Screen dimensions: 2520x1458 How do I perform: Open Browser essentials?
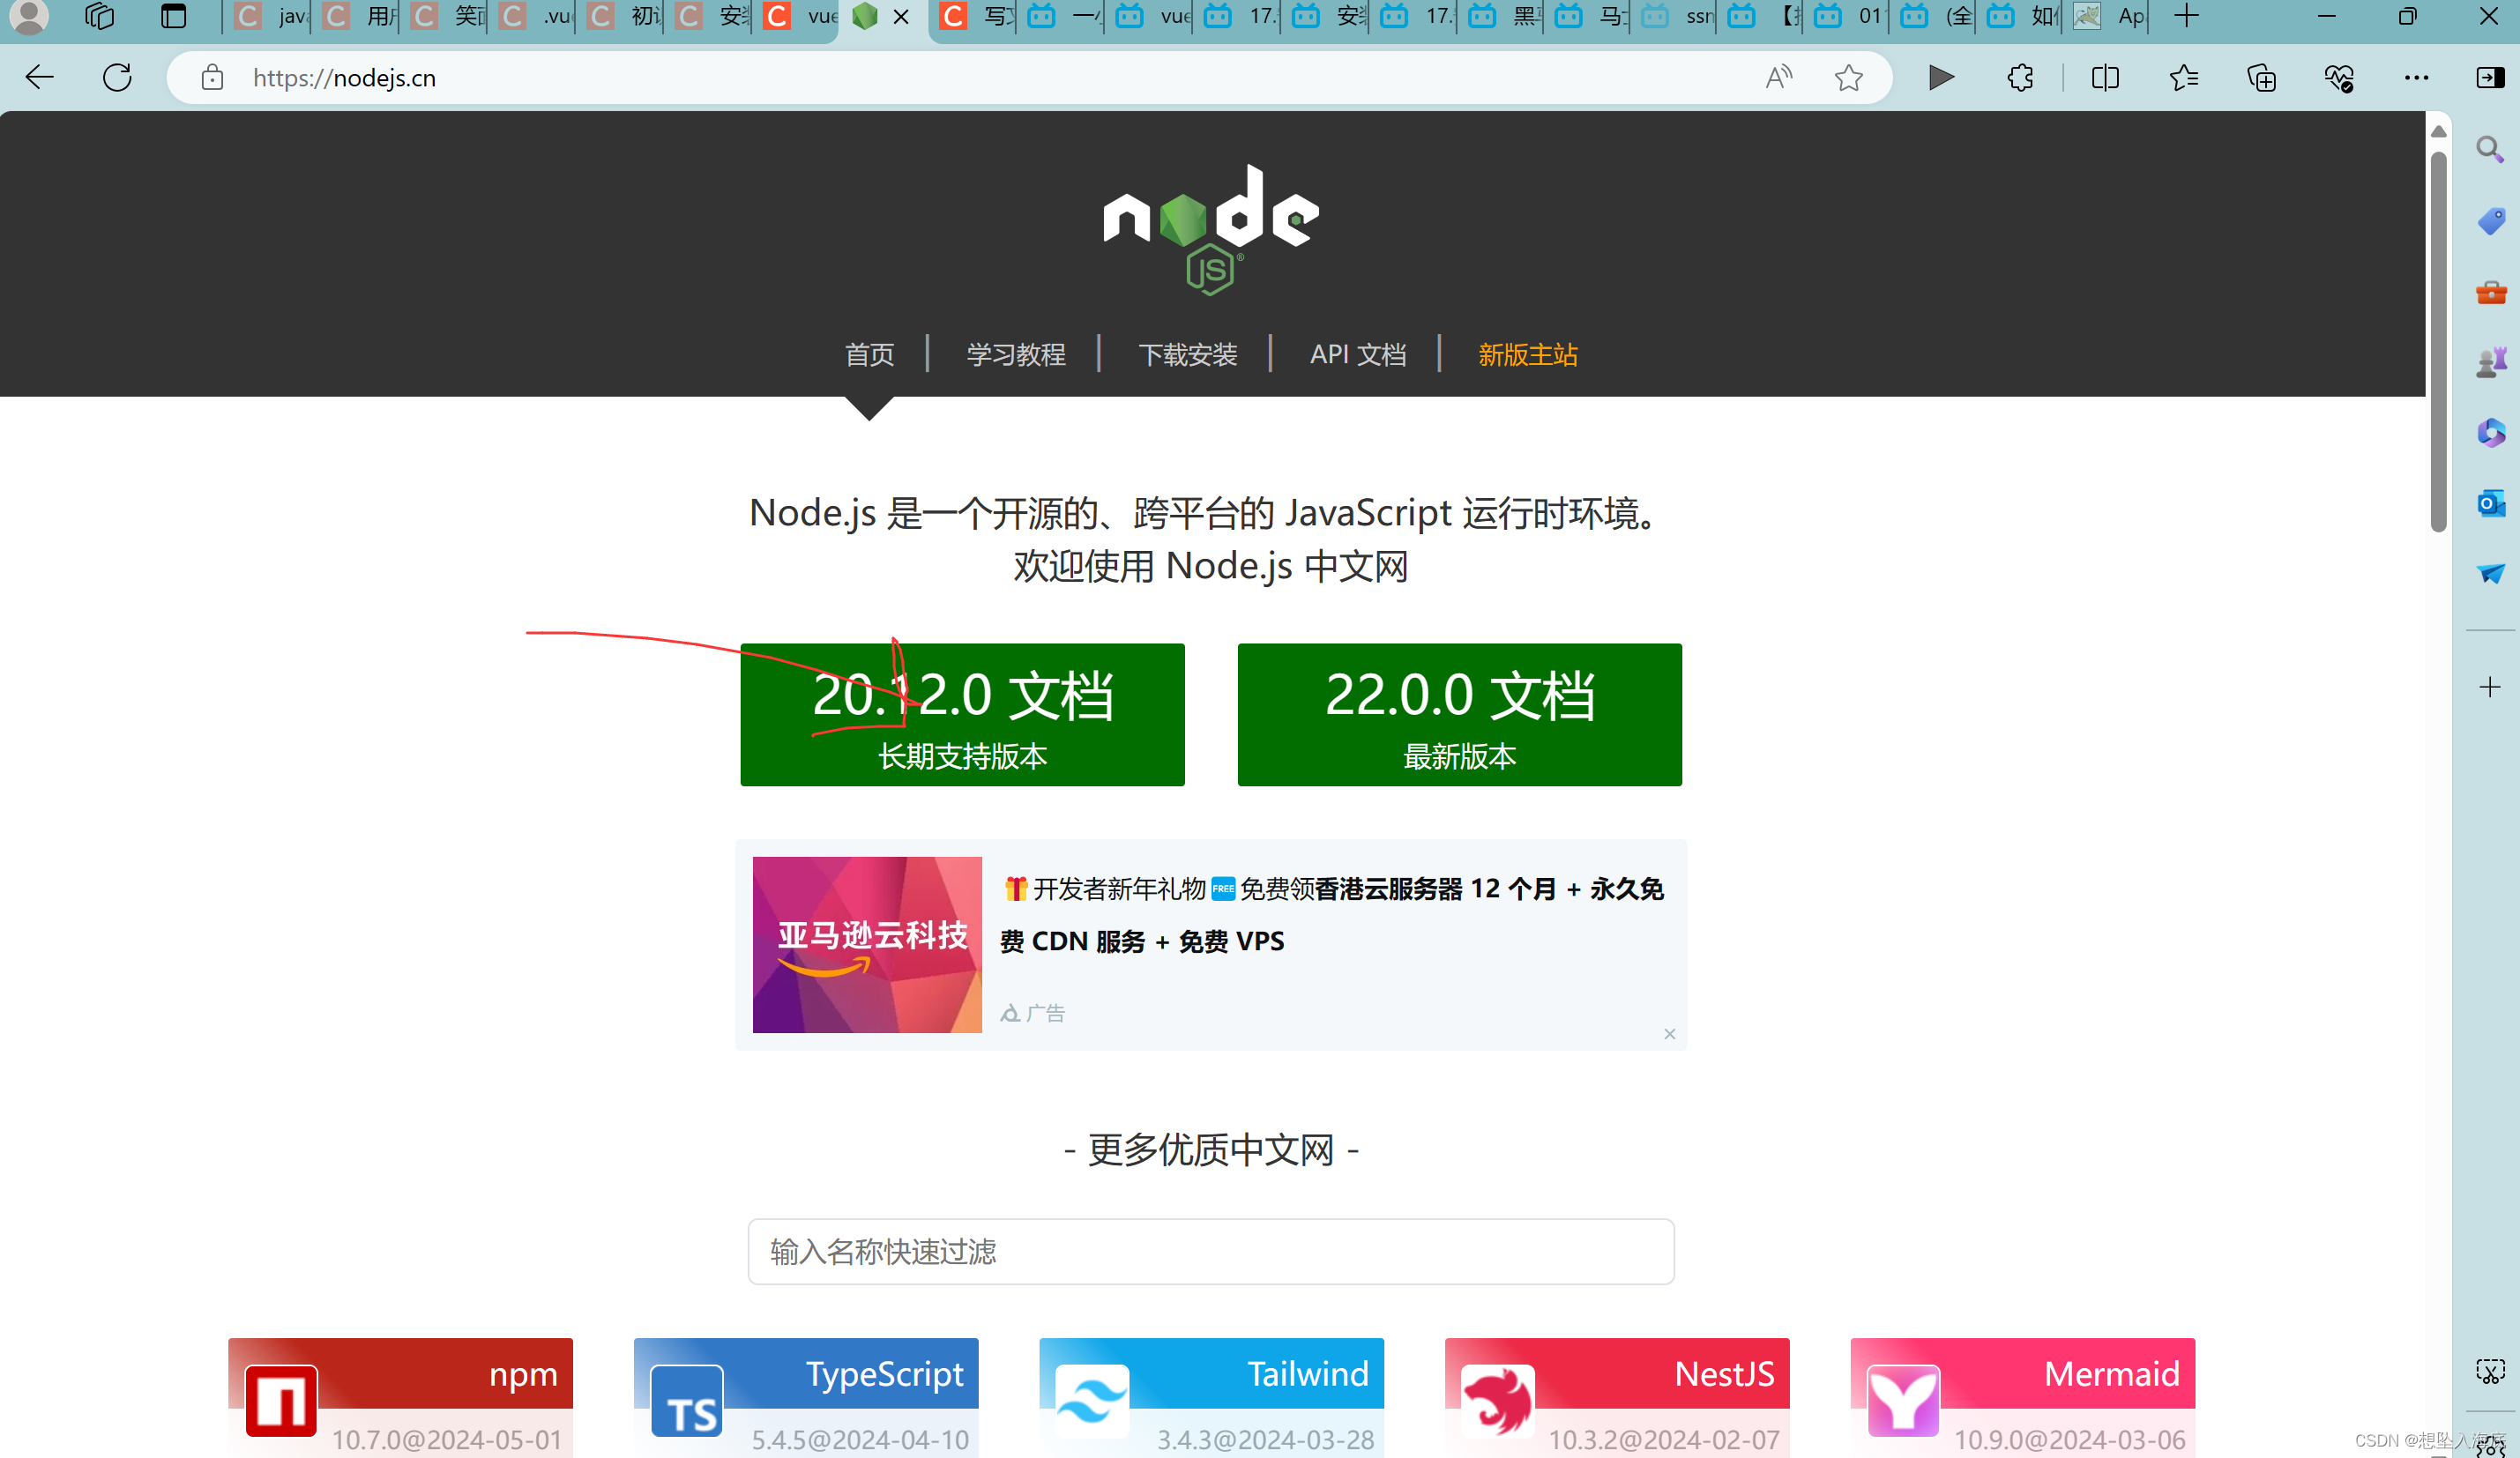point(2340,77)
